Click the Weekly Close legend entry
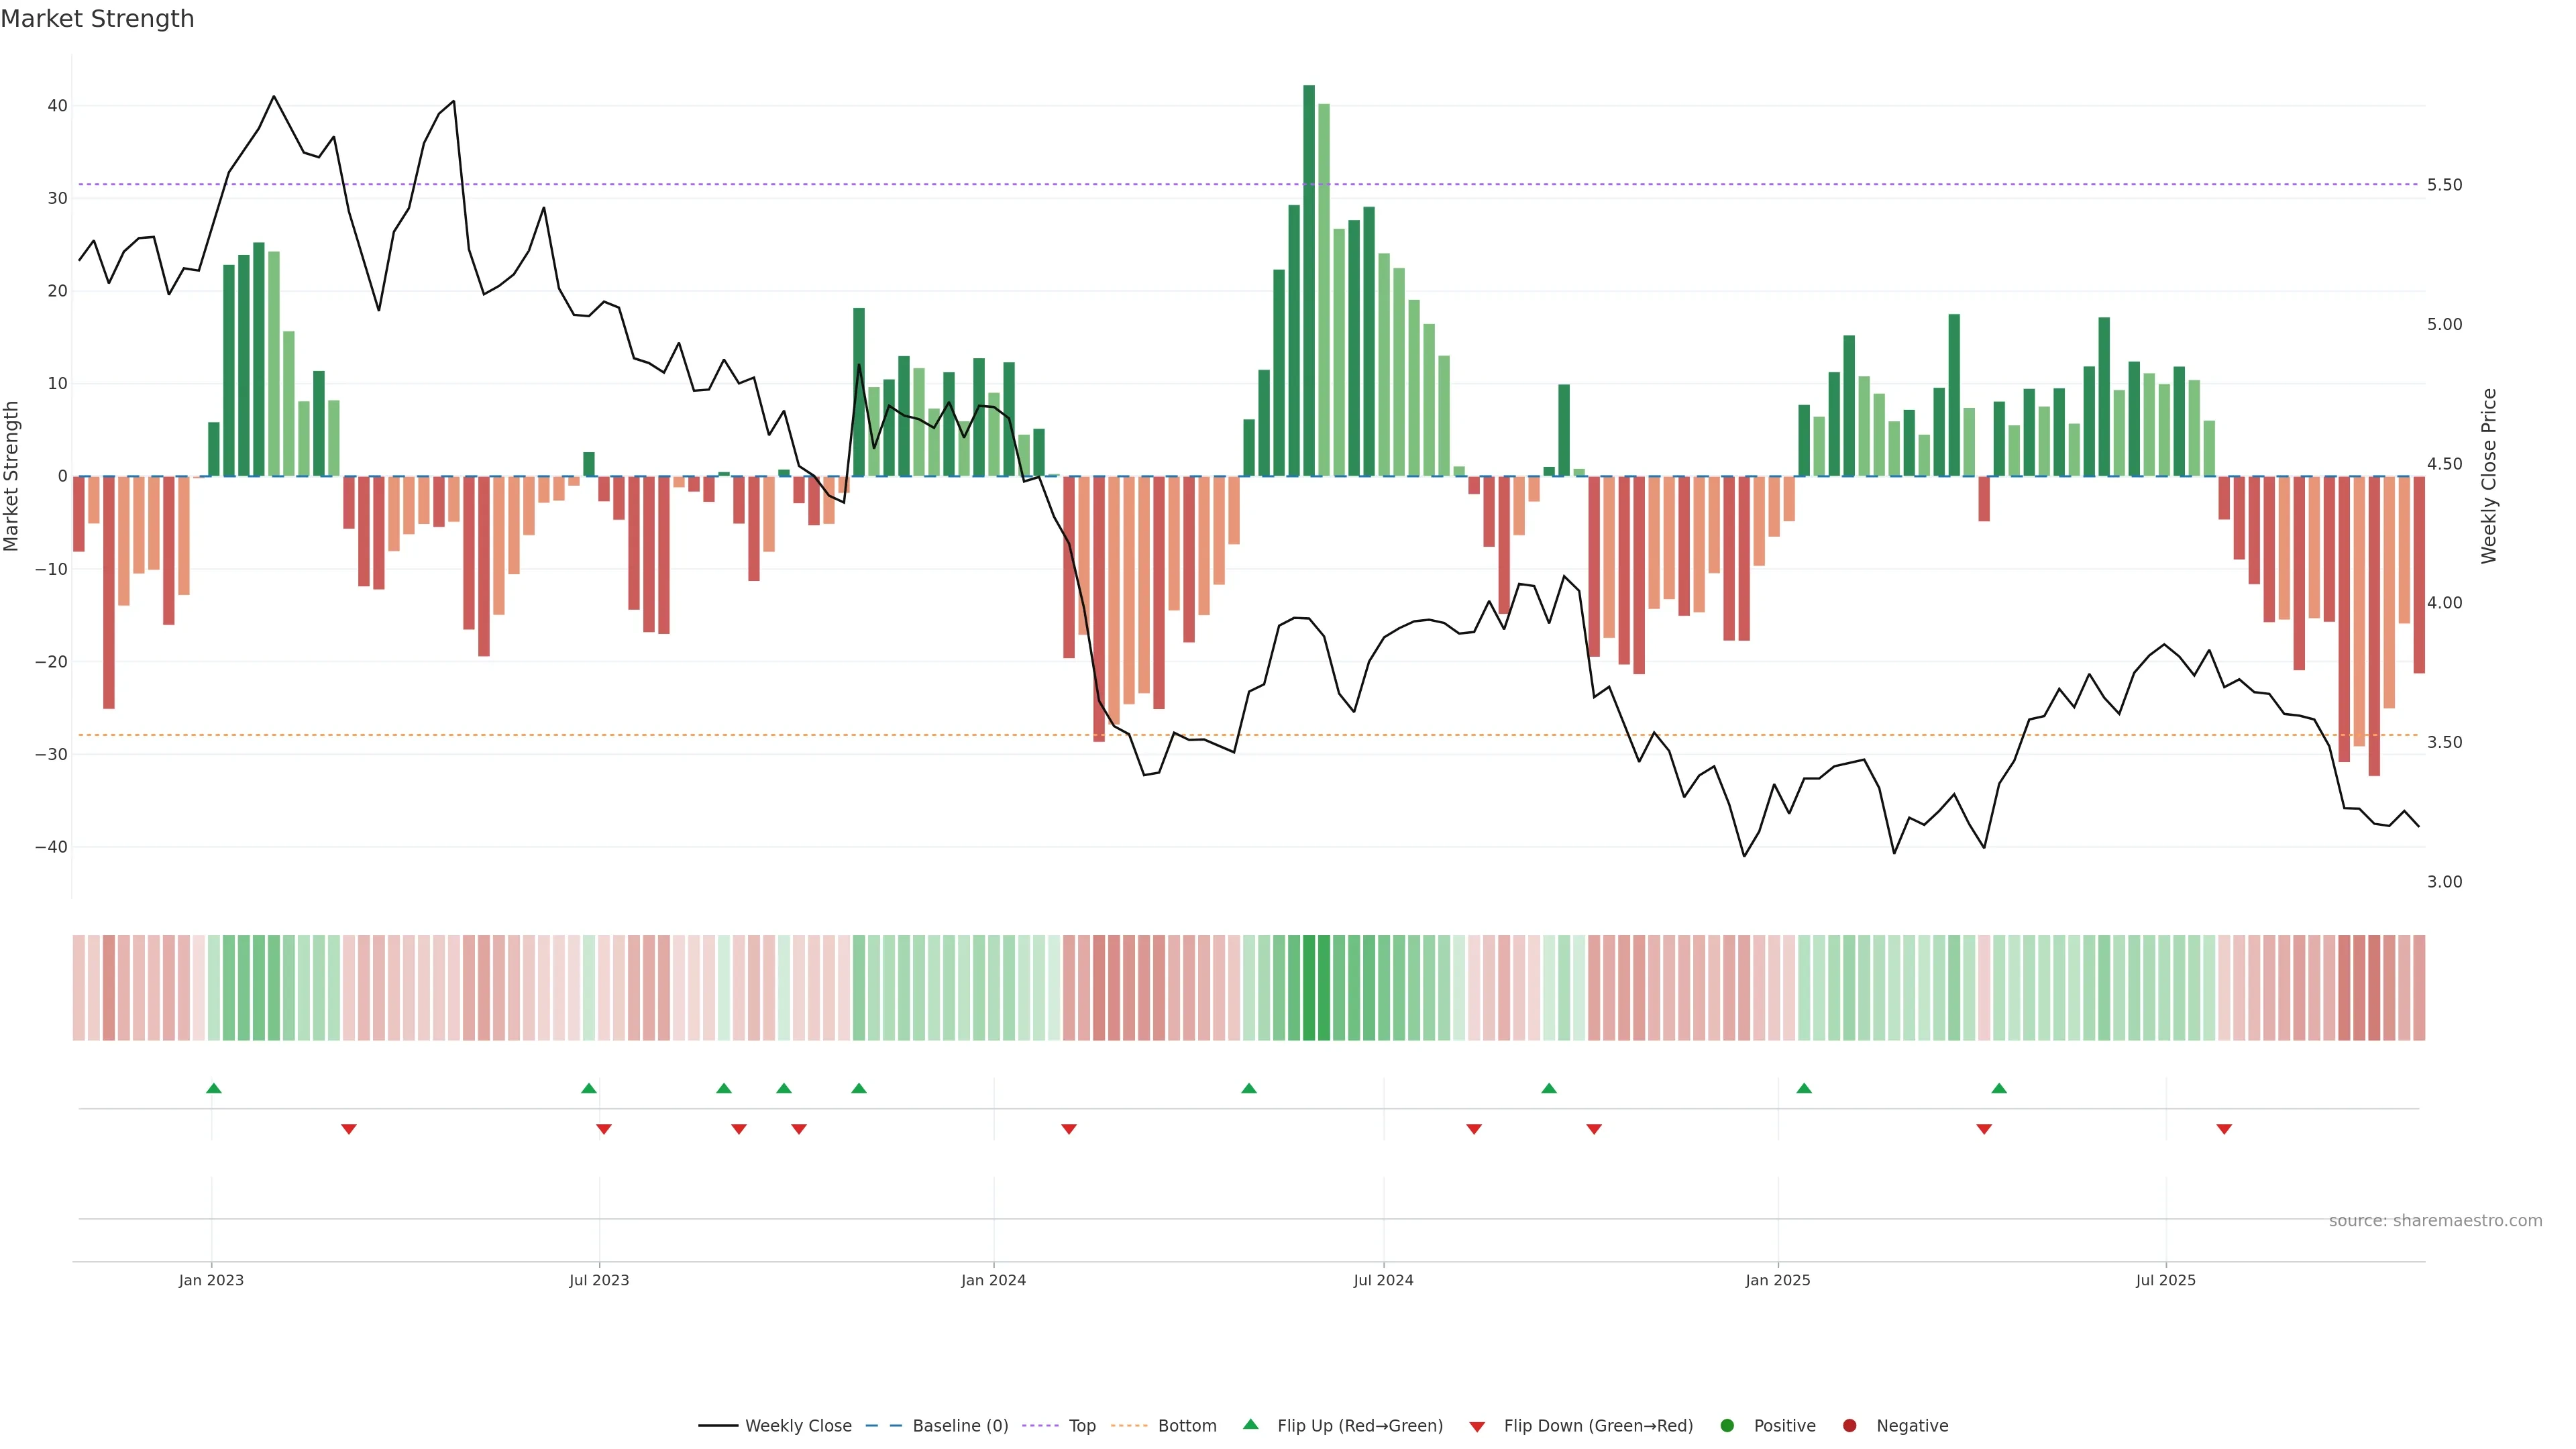The image size is (2576, 1449). pos(797,1426)
